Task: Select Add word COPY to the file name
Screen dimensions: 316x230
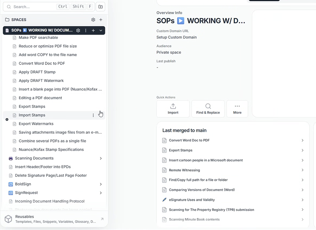Action: tap(48, 55)
